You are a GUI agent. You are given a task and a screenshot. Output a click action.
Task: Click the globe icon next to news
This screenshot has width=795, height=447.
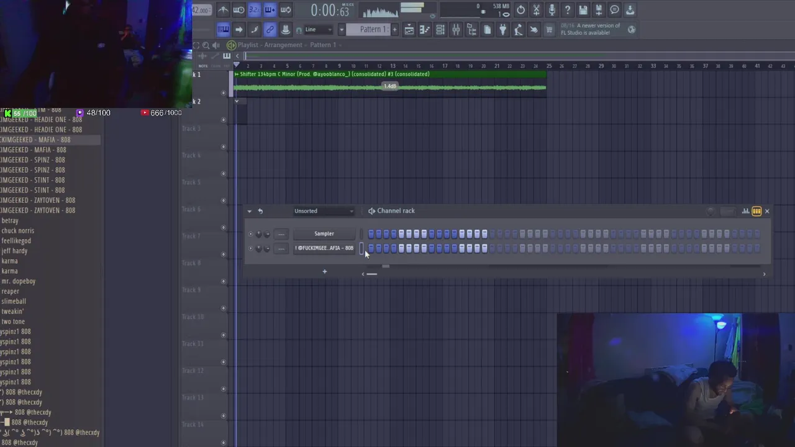click(632, 29)
